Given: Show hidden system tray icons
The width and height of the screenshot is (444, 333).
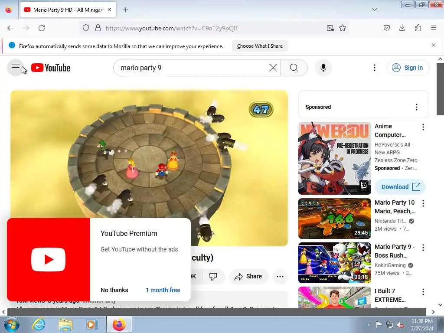Looking at the screenshot, I should [x=369, y=325].
